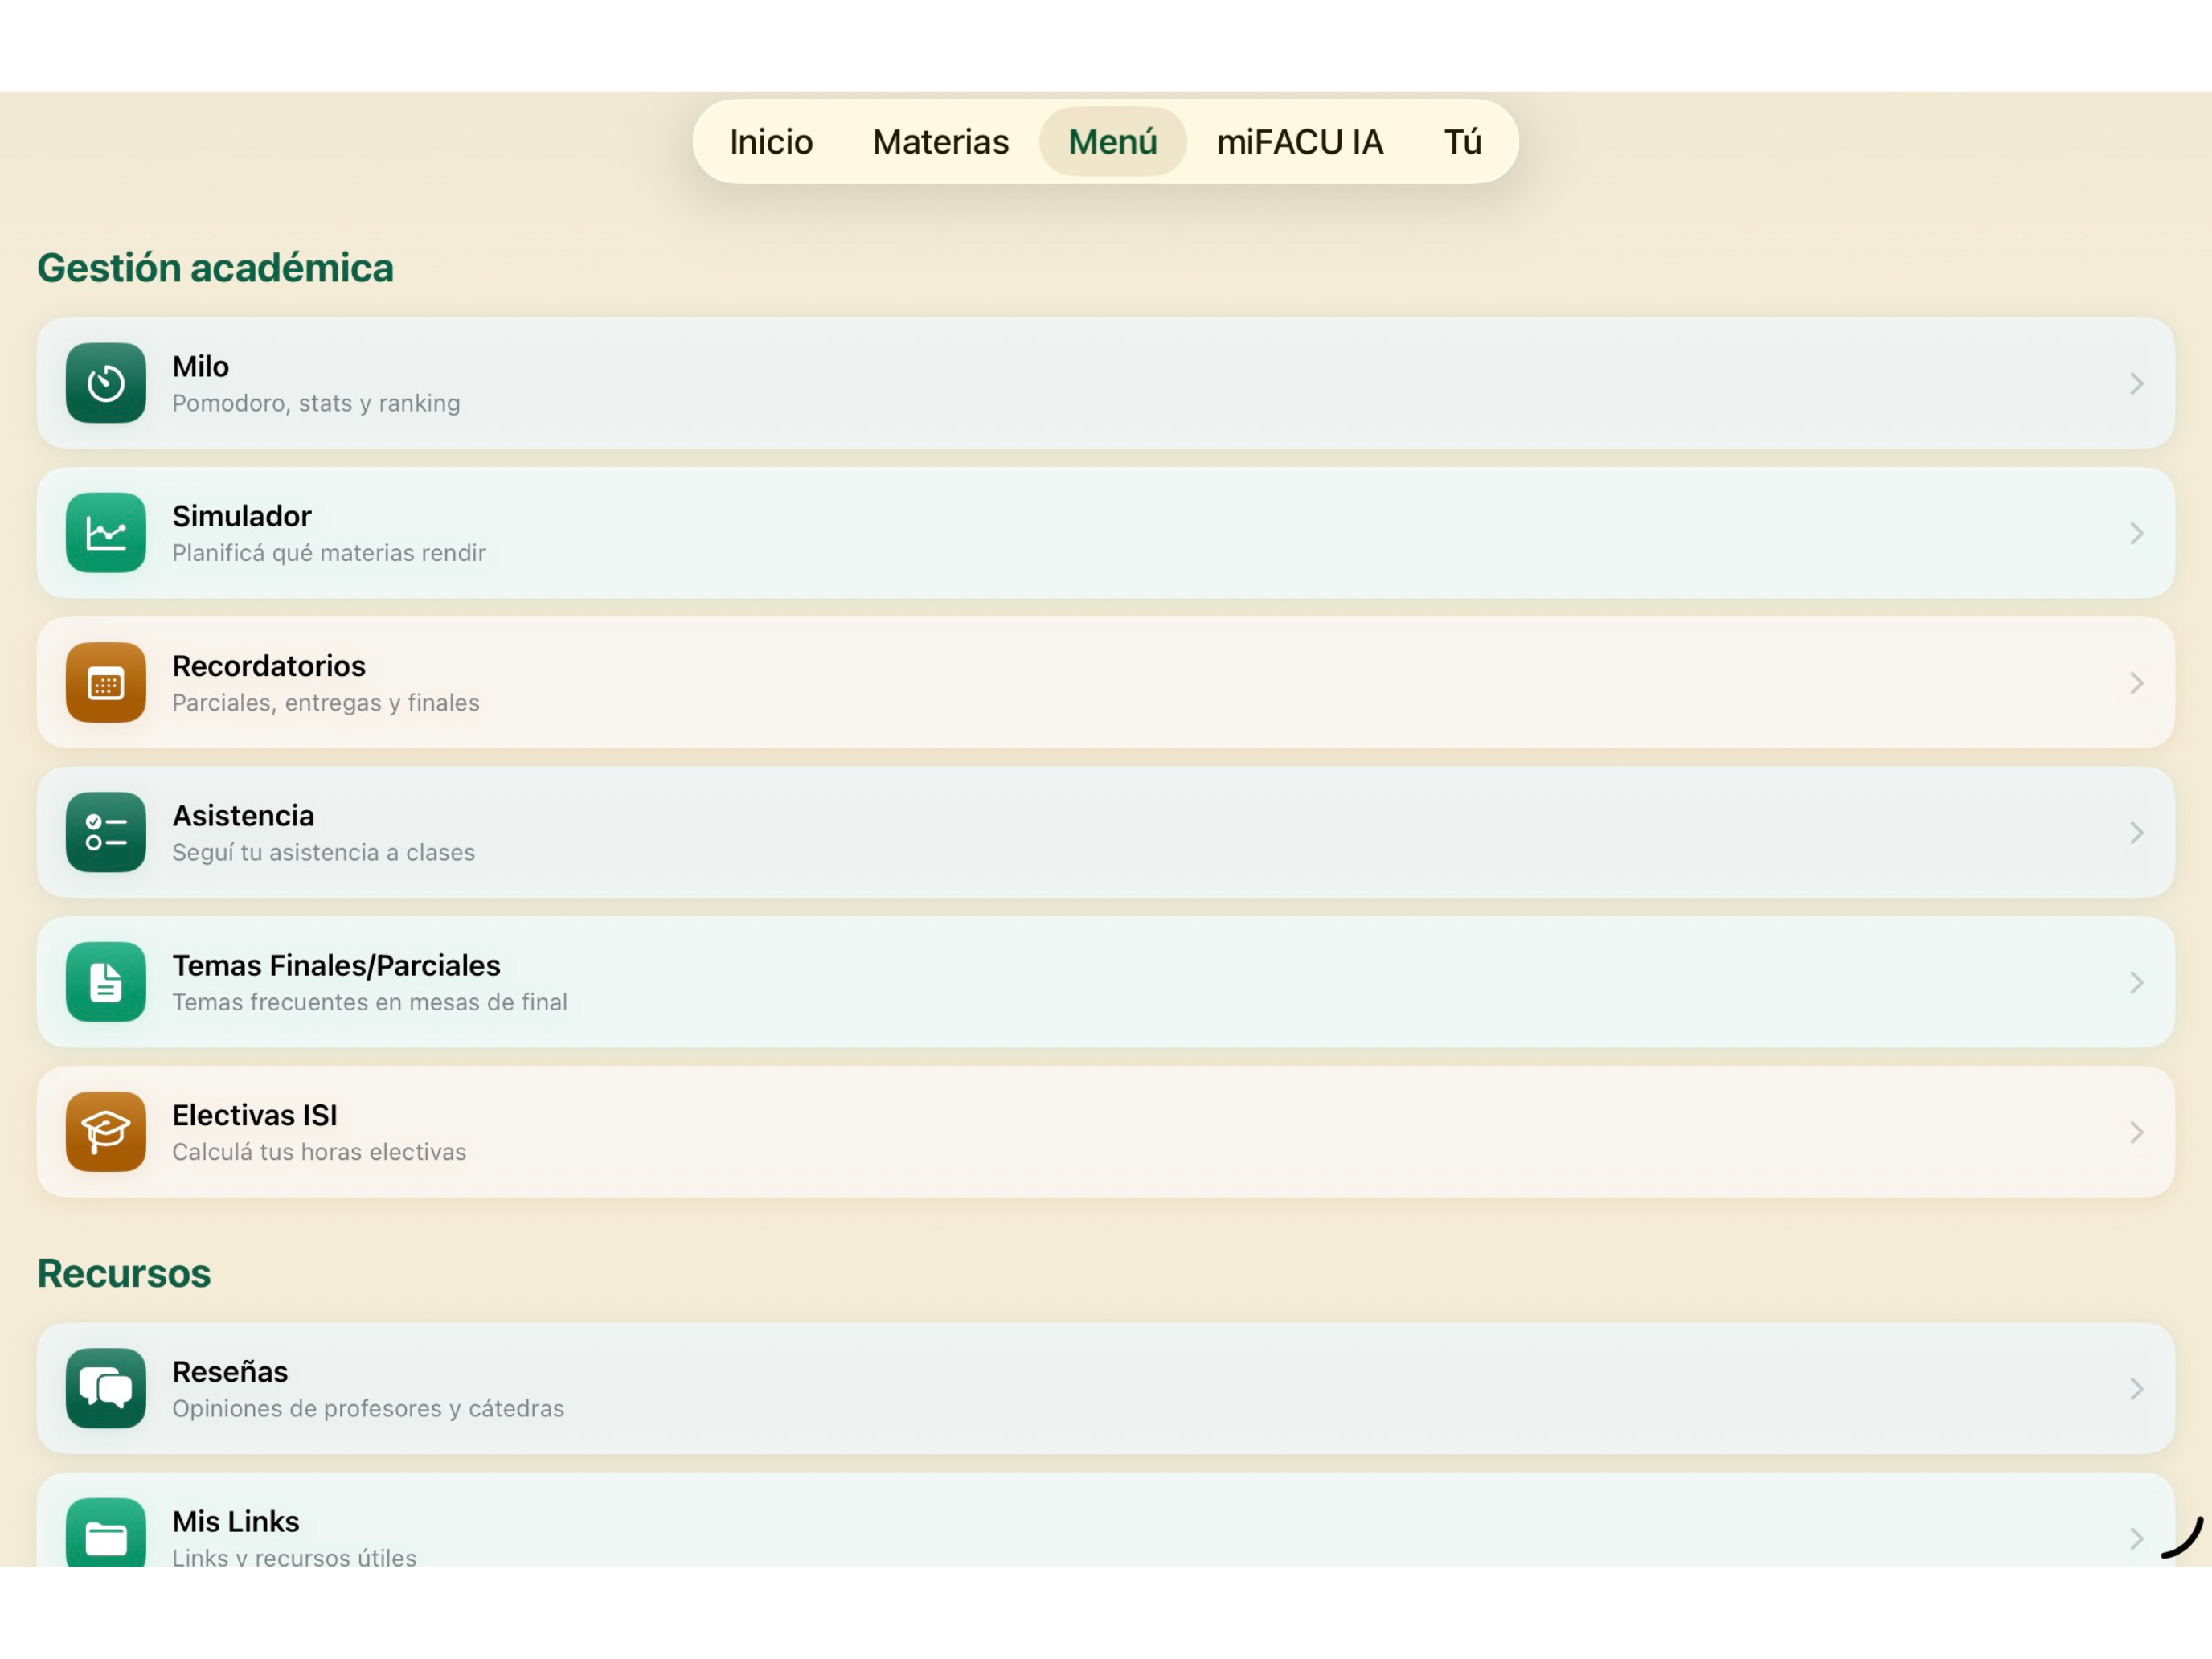Tap the Reseñas chat bubbles icon
Screen dimensions: 2212x1659
click(106, 1388)
